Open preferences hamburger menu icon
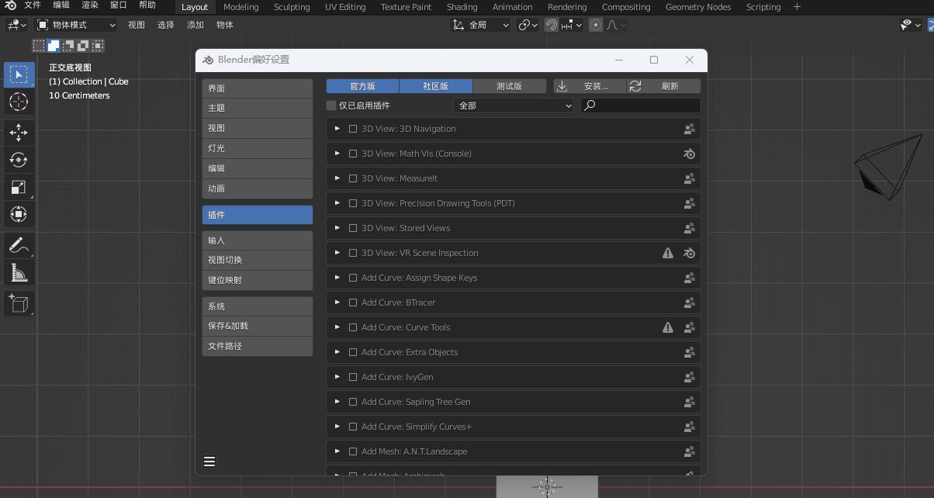 coord(209,462)
